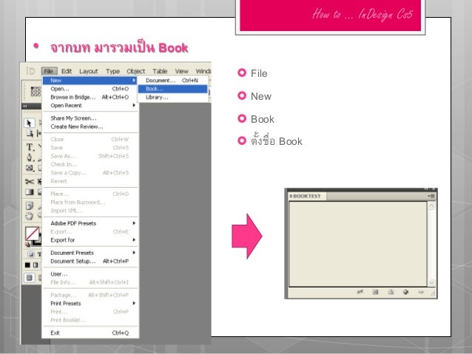Click Add documents icon in Book panel
472x354 pixels.
(405, 292)
